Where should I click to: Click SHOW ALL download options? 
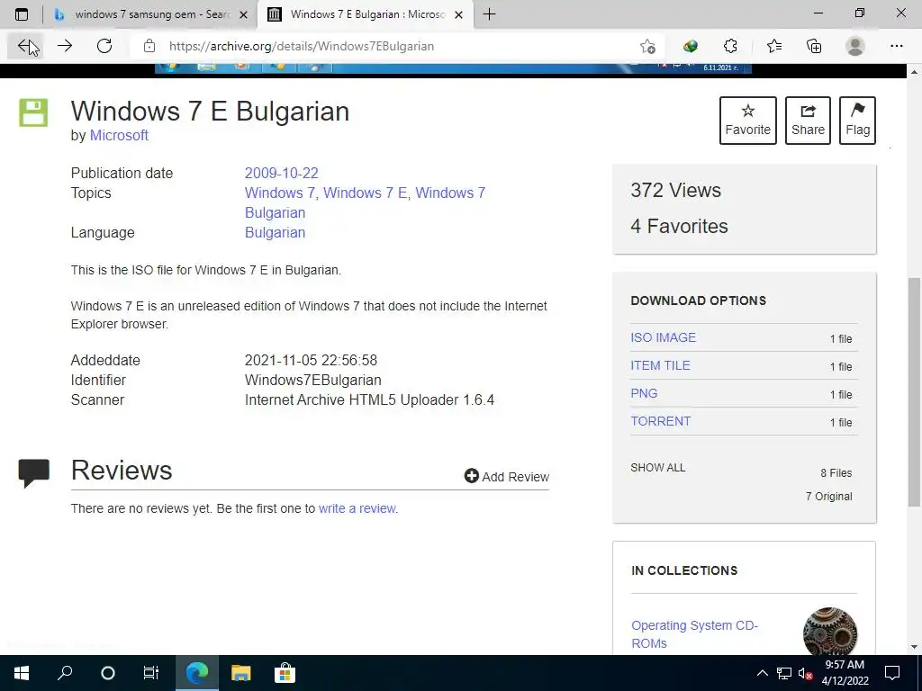tap(658, 468)
